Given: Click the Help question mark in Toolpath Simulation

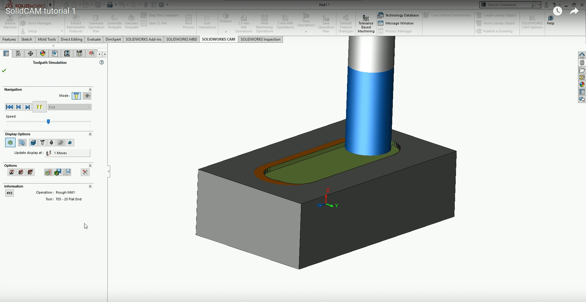Looking at the screenshot, I should coord(102,62).
